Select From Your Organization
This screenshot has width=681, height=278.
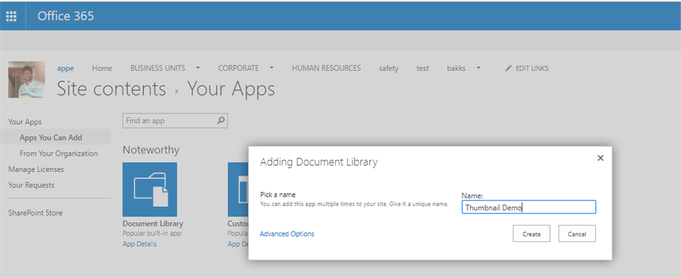click(x=59, y=153)
